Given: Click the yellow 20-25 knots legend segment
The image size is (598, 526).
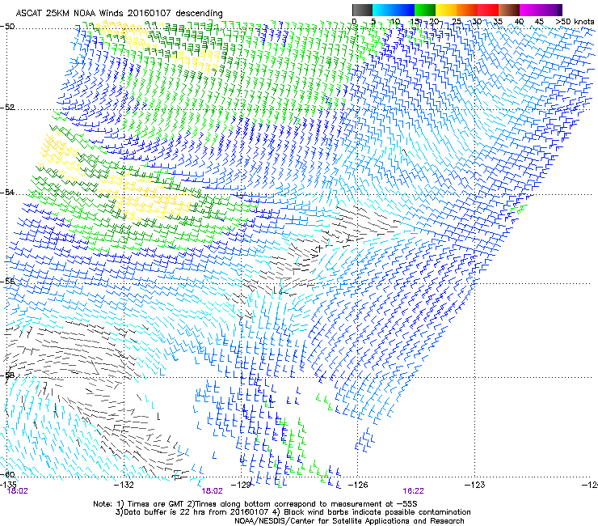Looking at the screenshot, I should coord(446,10).
